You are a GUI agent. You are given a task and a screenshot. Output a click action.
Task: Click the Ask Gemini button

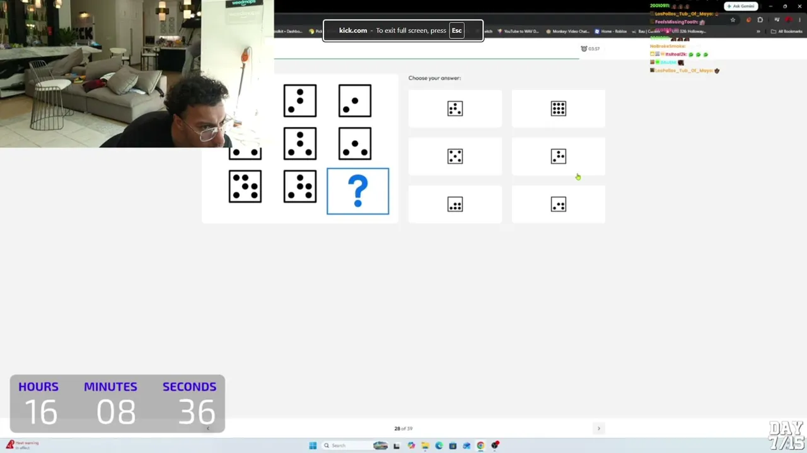(741, 6)
